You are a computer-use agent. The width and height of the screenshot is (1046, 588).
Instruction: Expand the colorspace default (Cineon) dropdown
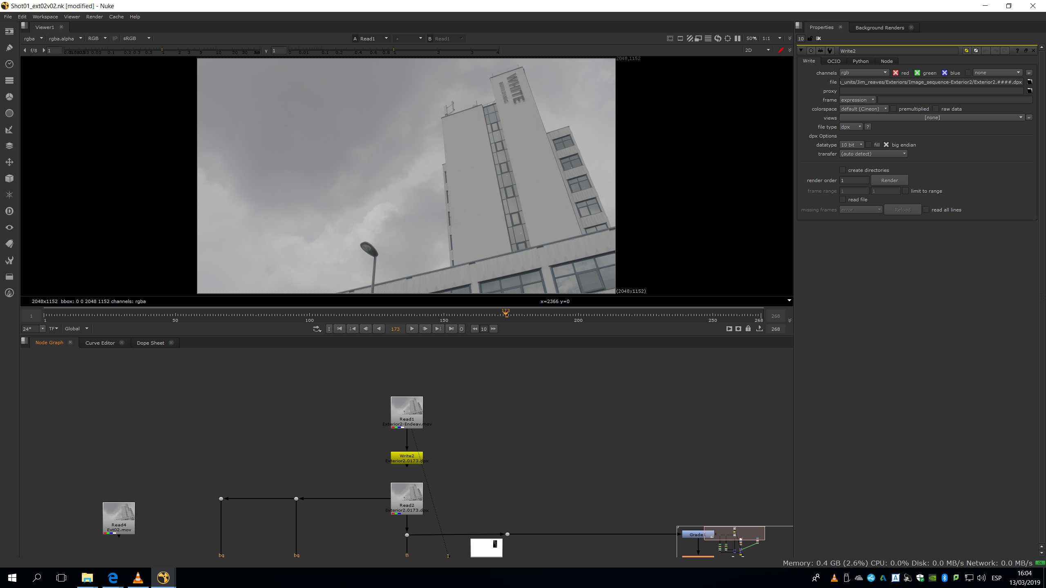point(864,109)
